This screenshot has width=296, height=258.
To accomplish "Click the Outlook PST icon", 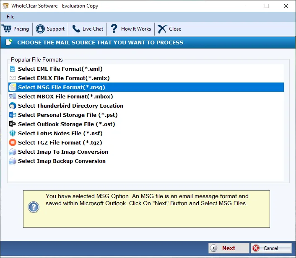I will (x=13, y=115).
